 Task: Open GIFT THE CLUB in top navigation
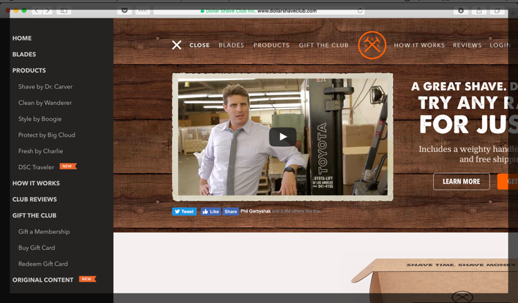point(324,46)
